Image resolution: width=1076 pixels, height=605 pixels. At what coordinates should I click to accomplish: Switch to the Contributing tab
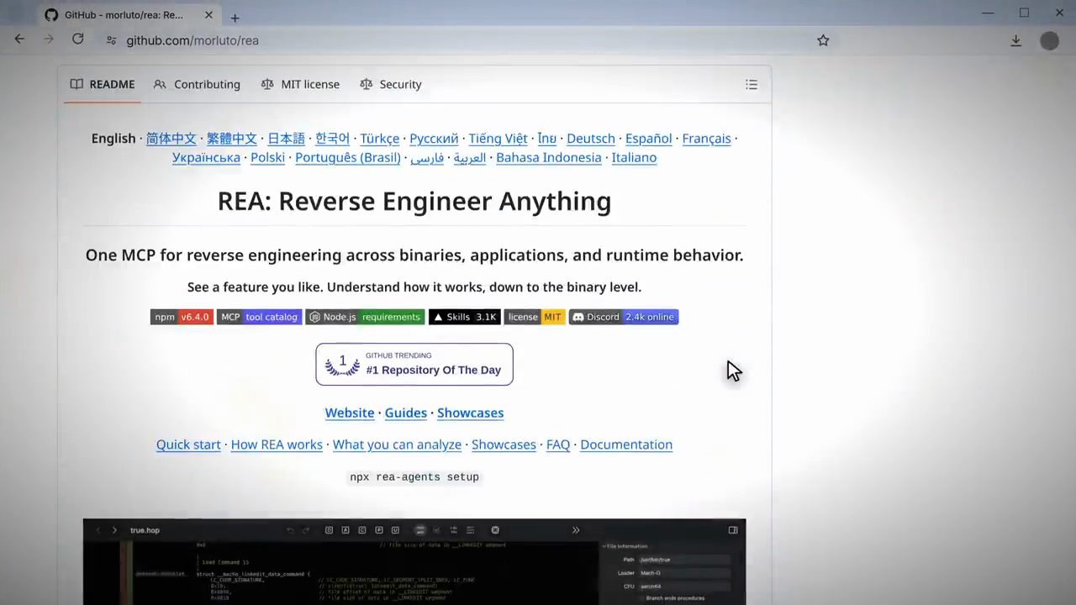(198, 84)
